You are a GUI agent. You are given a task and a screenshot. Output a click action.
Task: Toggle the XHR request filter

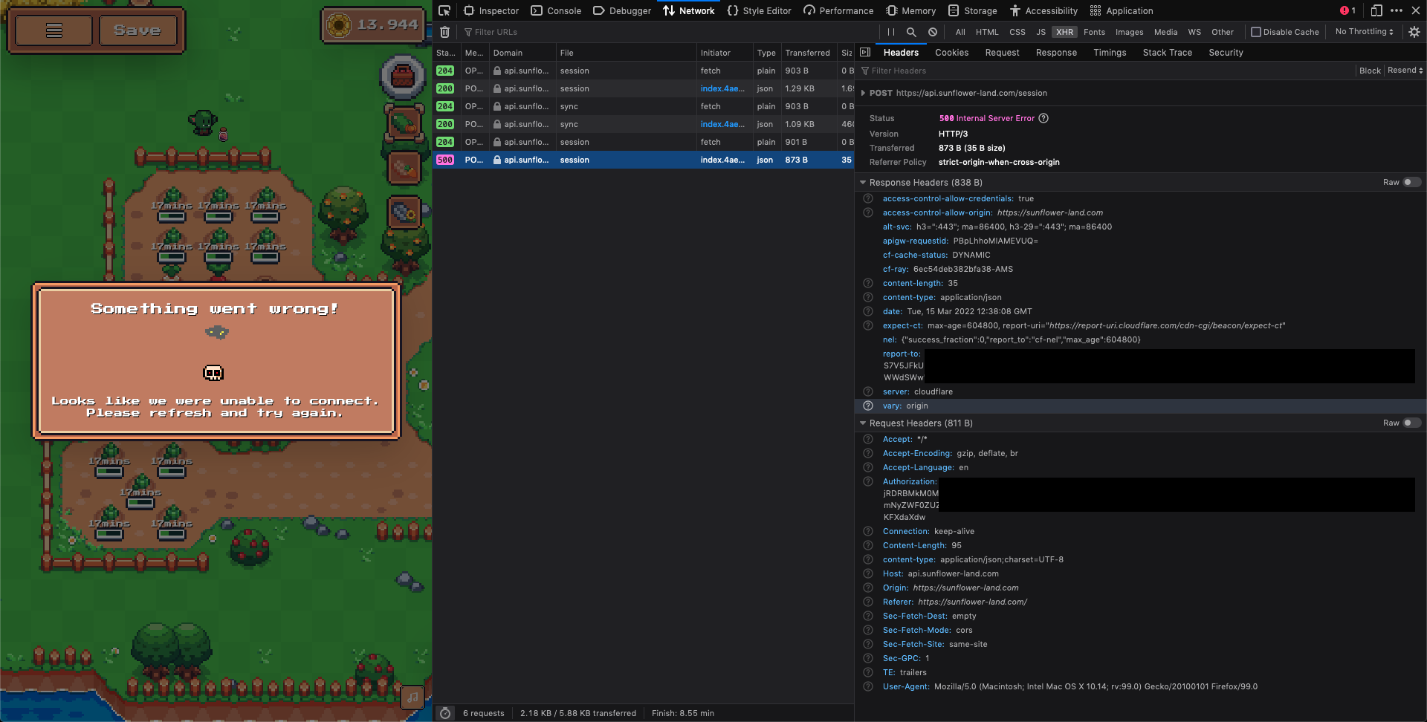(x=1065, y=32)
